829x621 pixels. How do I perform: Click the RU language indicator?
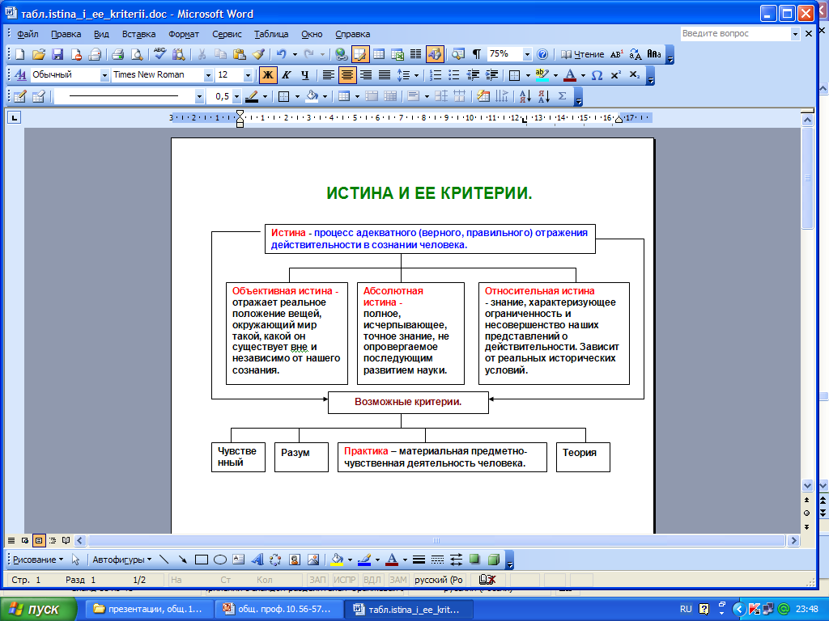[686, 610]
